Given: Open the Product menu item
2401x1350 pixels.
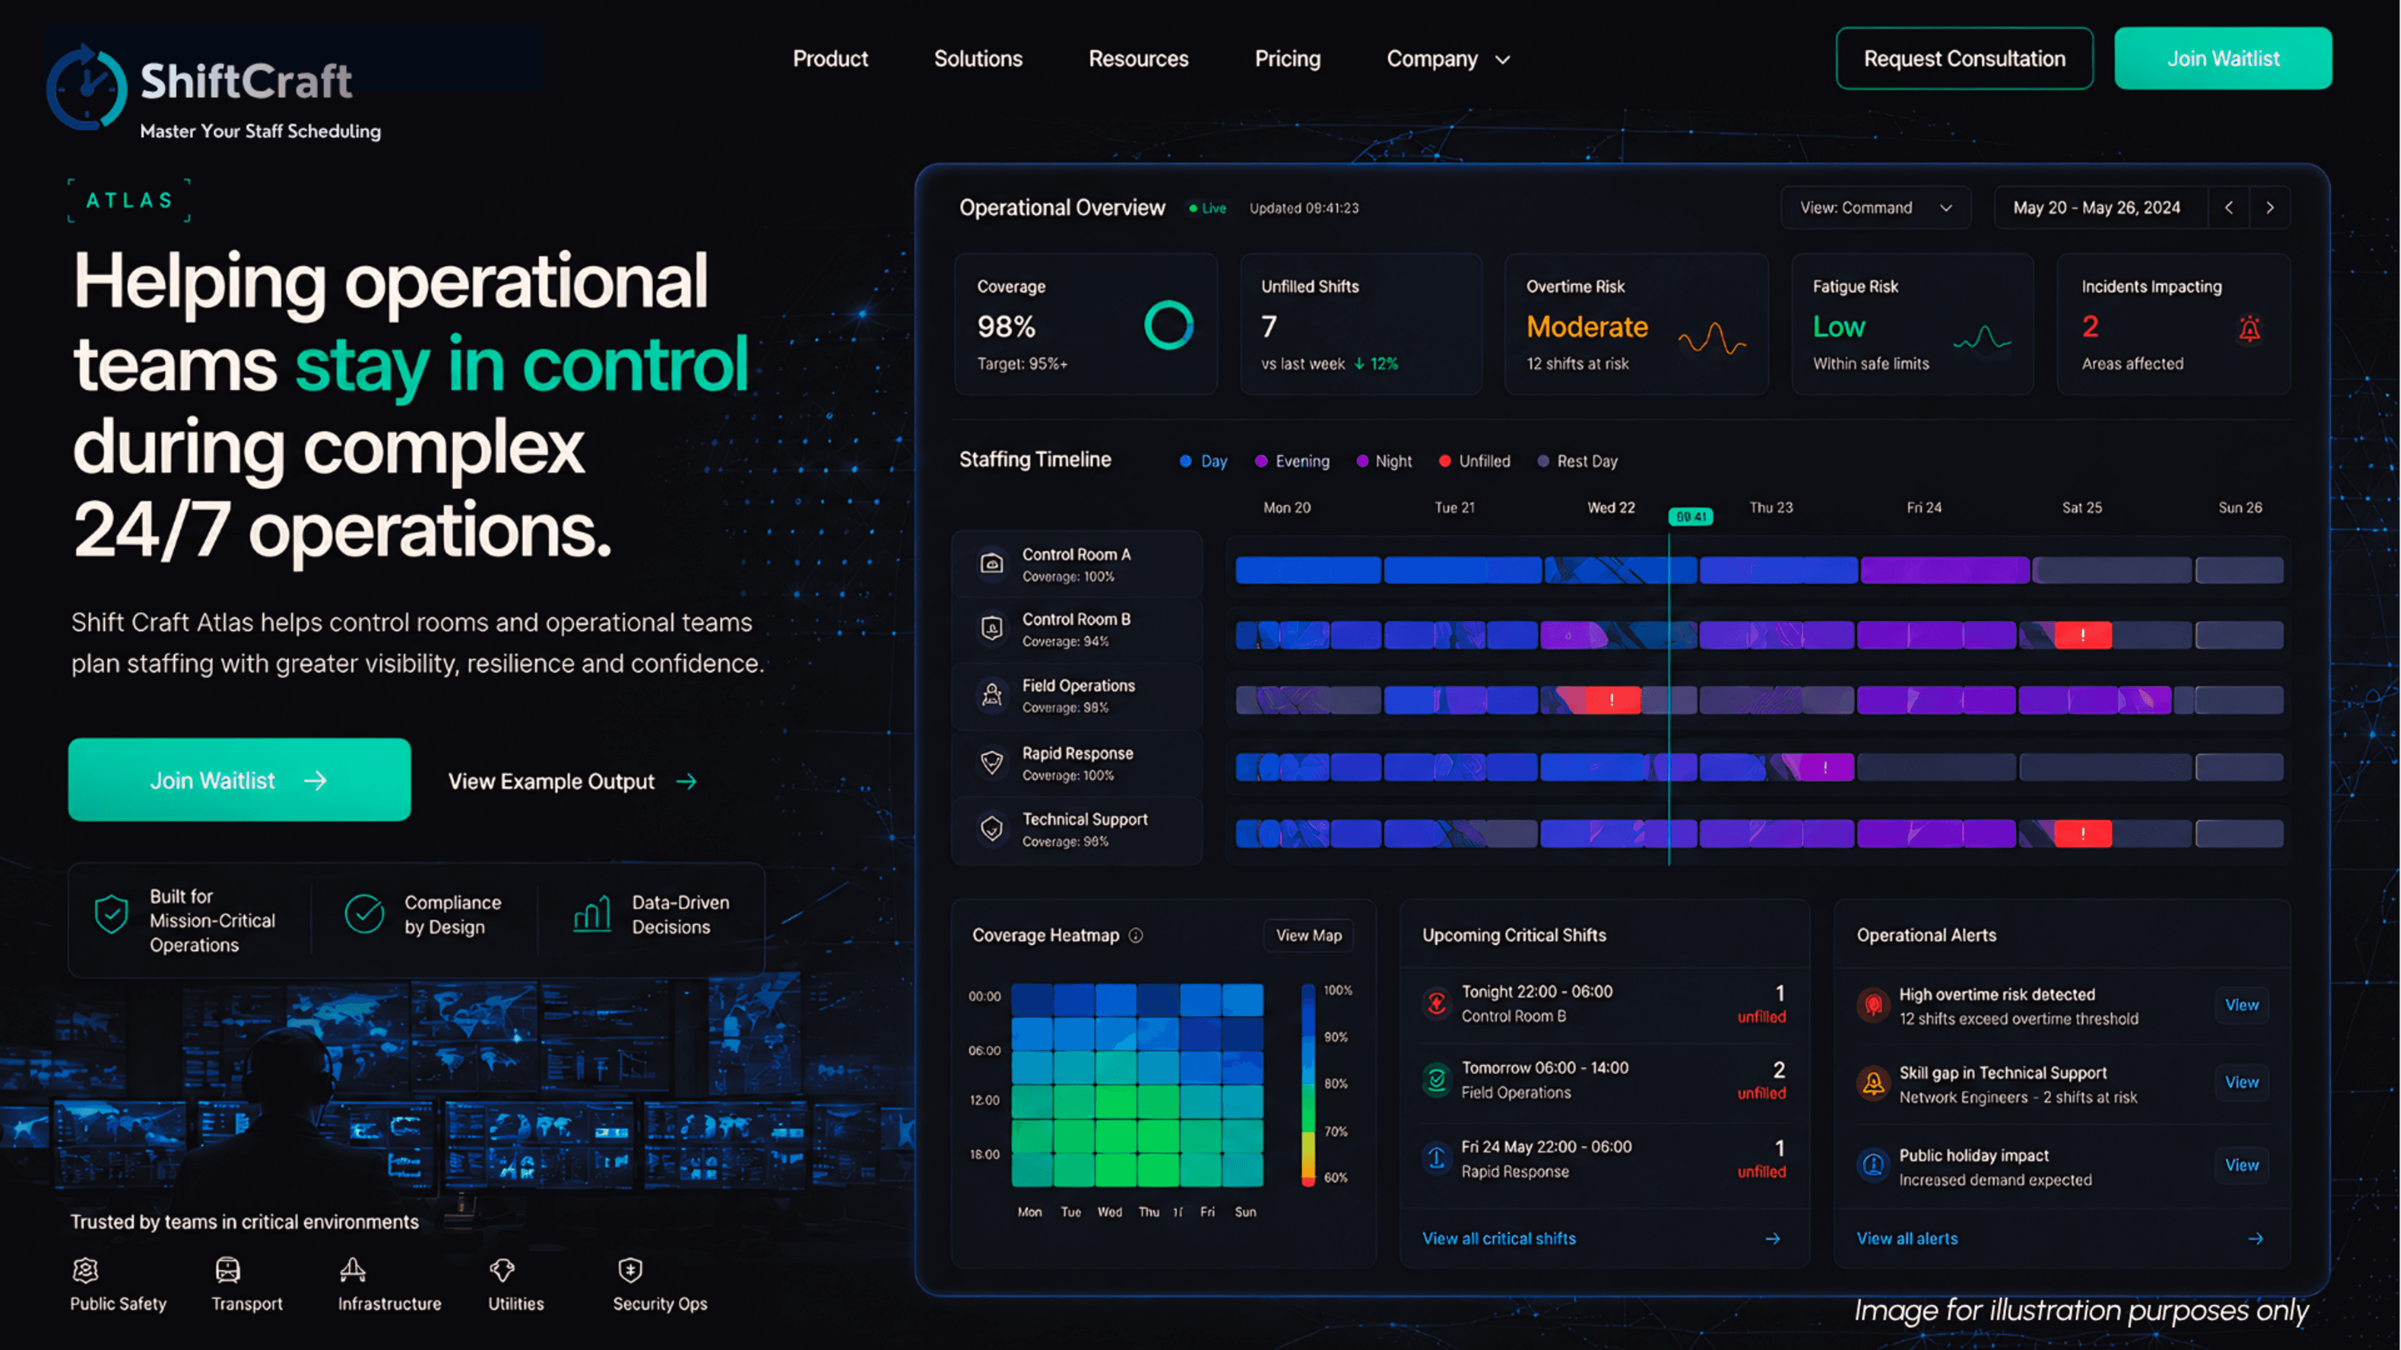Looking at the screenshot, I should tap(830, 59).
